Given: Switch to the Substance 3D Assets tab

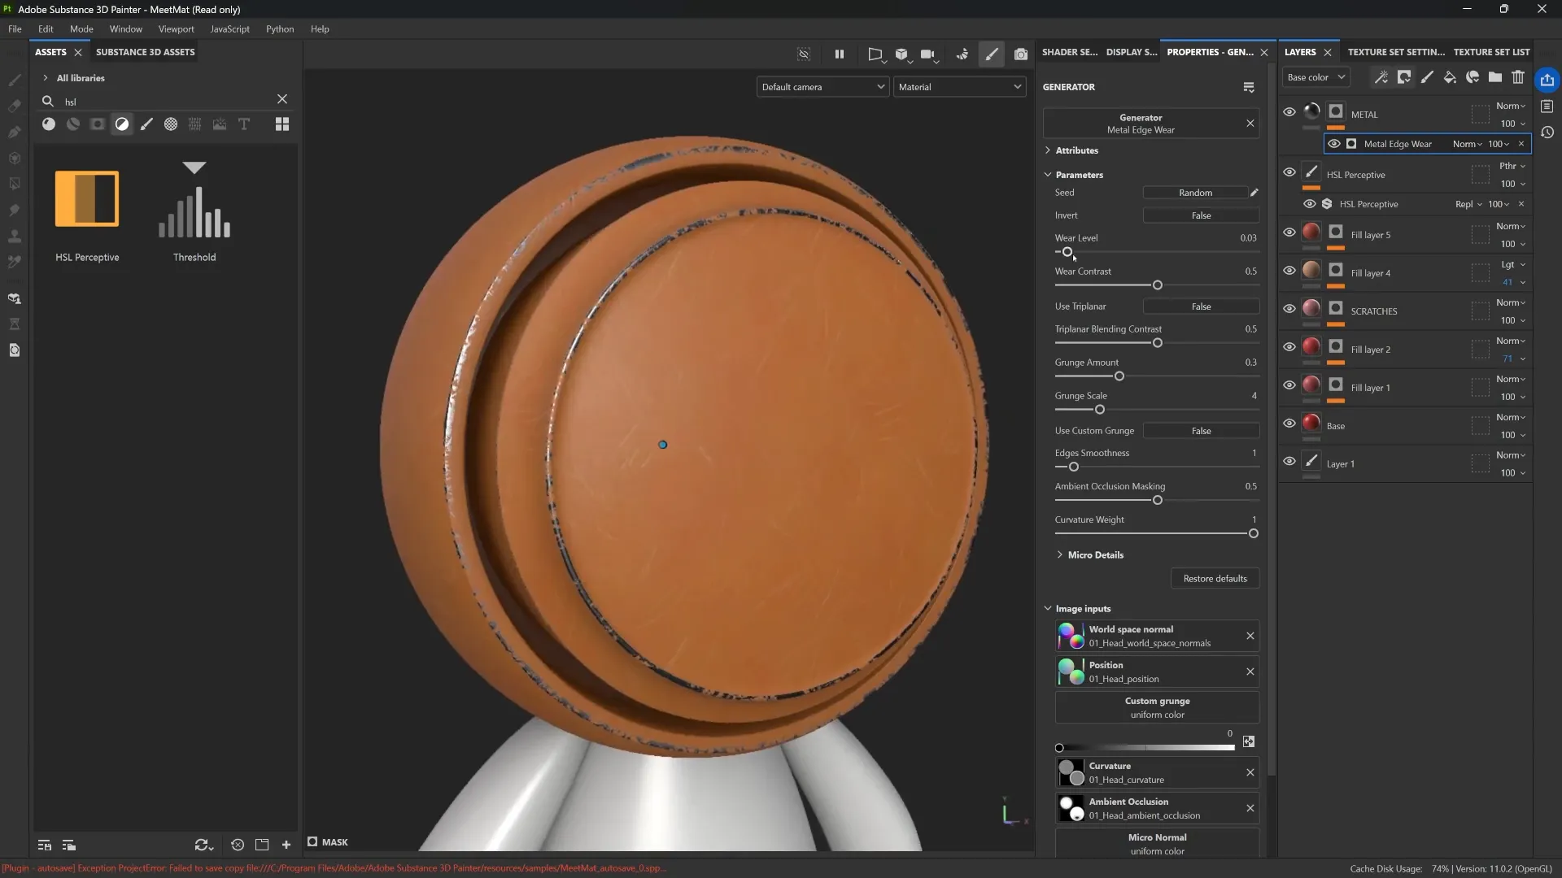Looking at the screenshot, I should (145, 52).
